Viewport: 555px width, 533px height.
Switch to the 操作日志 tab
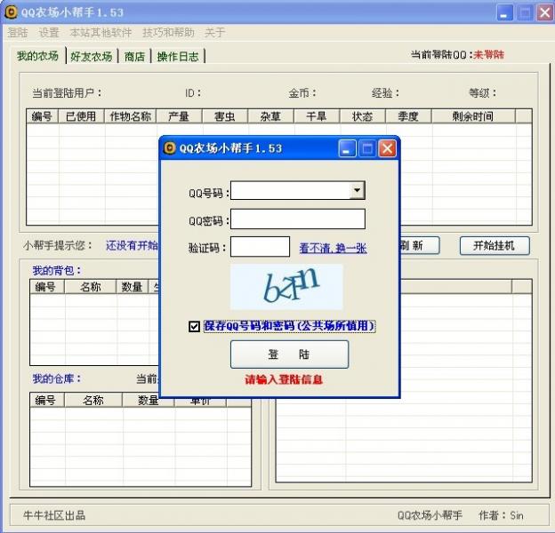point(178,56)
